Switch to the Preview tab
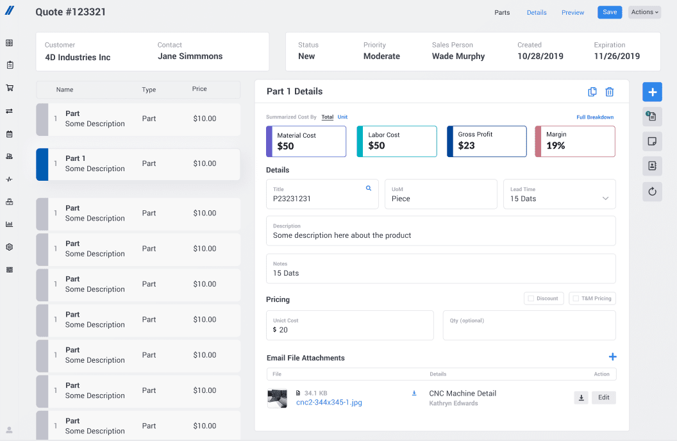Viewport: 677px width, 441px height. point(573,12)
